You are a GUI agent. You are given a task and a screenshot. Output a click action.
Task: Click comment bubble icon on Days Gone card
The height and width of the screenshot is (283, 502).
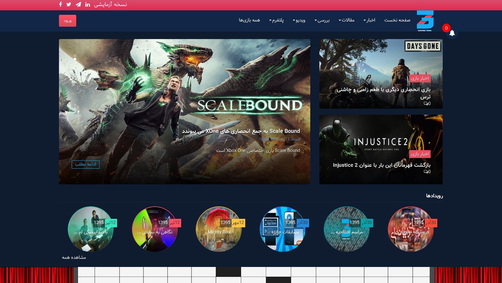425,104
